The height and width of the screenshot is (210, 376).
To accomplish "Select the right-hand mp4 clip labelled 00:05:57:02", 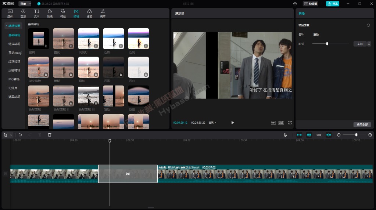I will (265, 174).
